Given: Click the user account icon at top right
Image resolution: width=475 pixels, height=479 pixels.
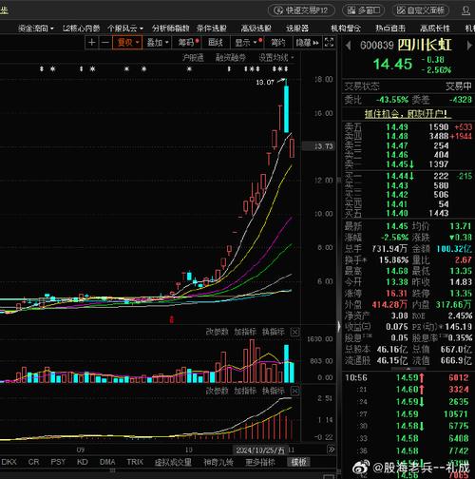Looking at the screenshot, I should [x=465, y=10].
